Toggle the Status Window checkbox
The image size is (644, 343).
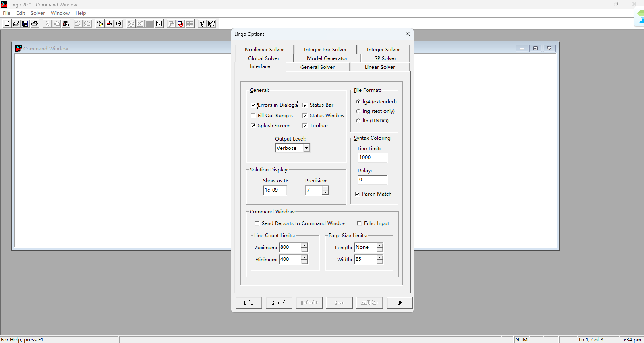coord(323,116)
